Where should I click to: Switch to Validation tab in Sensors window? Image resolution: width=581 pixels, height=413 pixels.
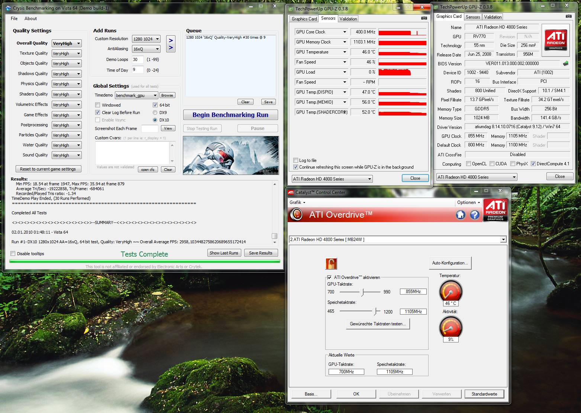pyautogui.click(x=348, y=19)
